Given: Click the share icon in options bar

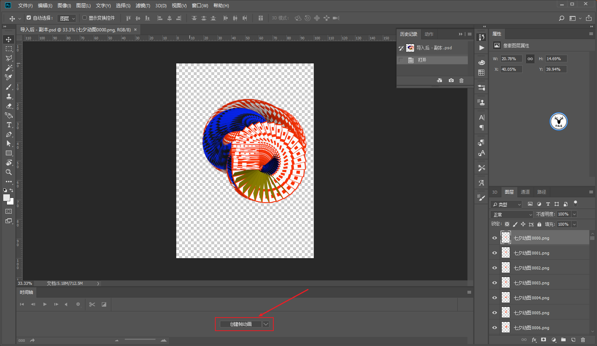Looking at the screenshot, I should (589, 18).
